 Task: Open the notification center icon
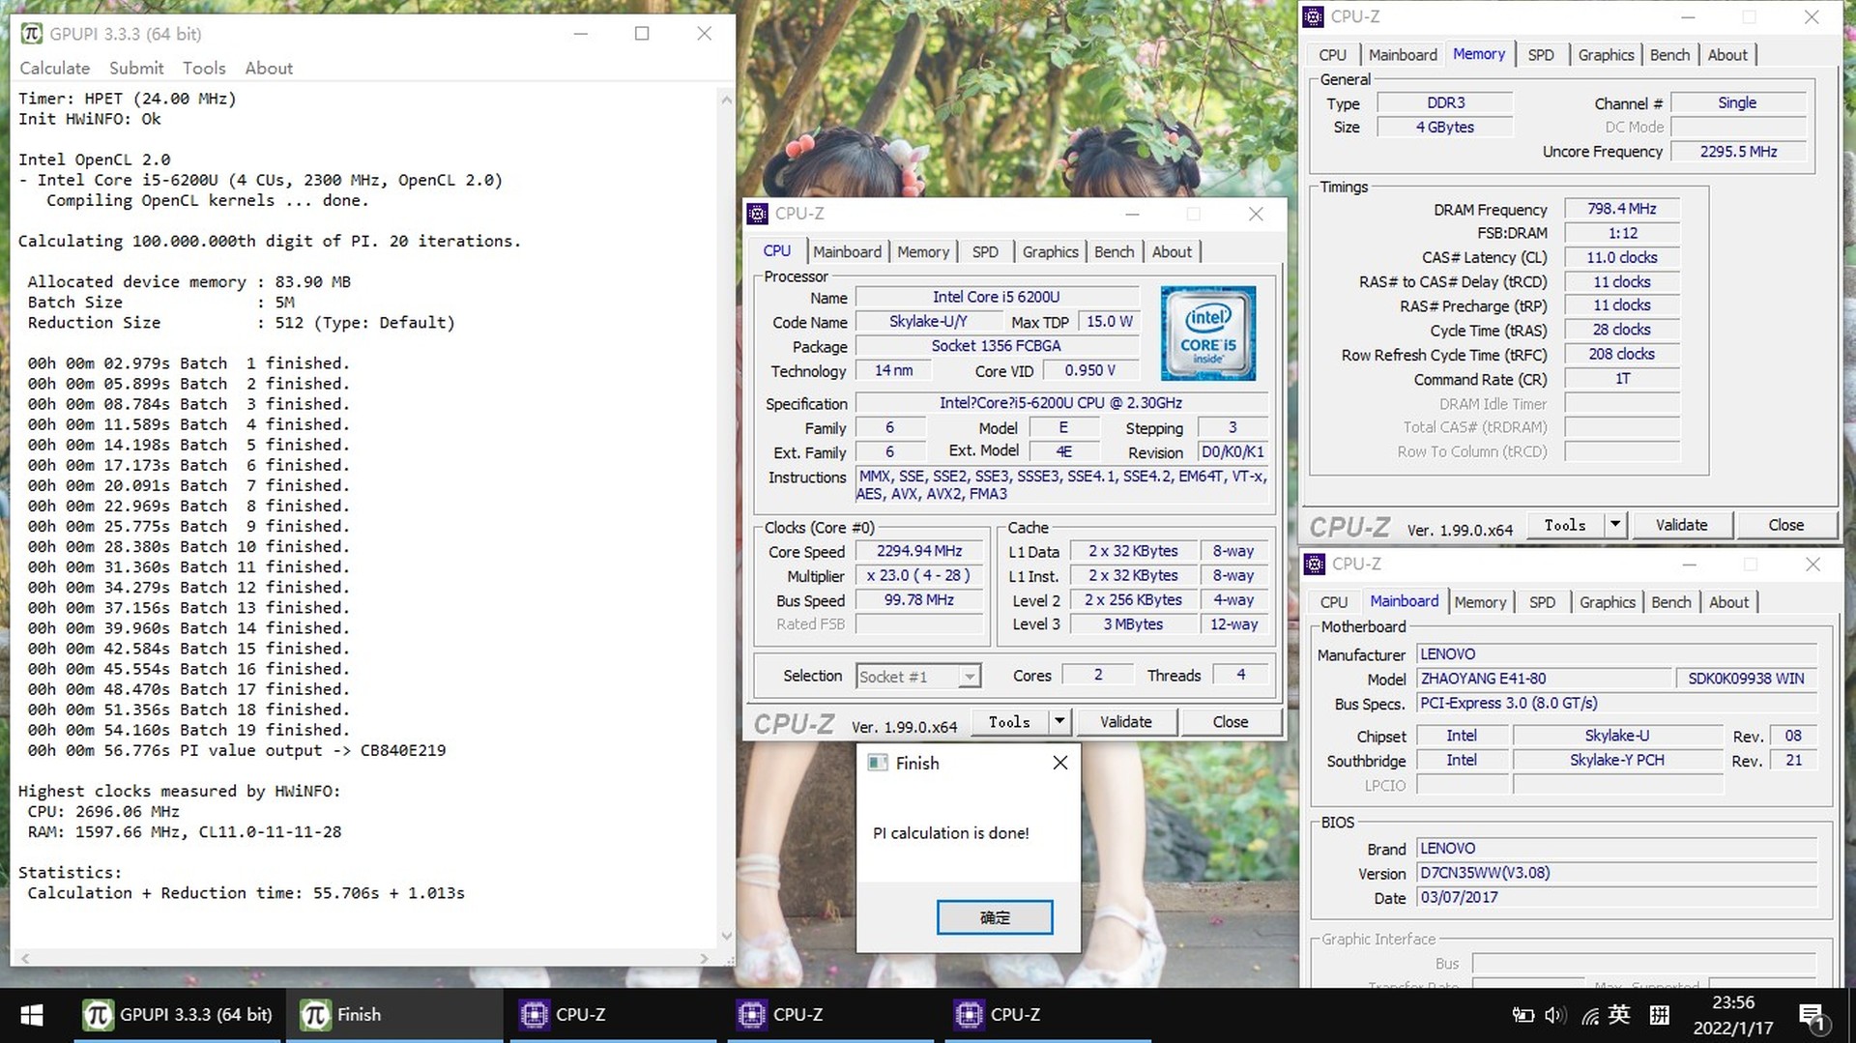1812,1016
